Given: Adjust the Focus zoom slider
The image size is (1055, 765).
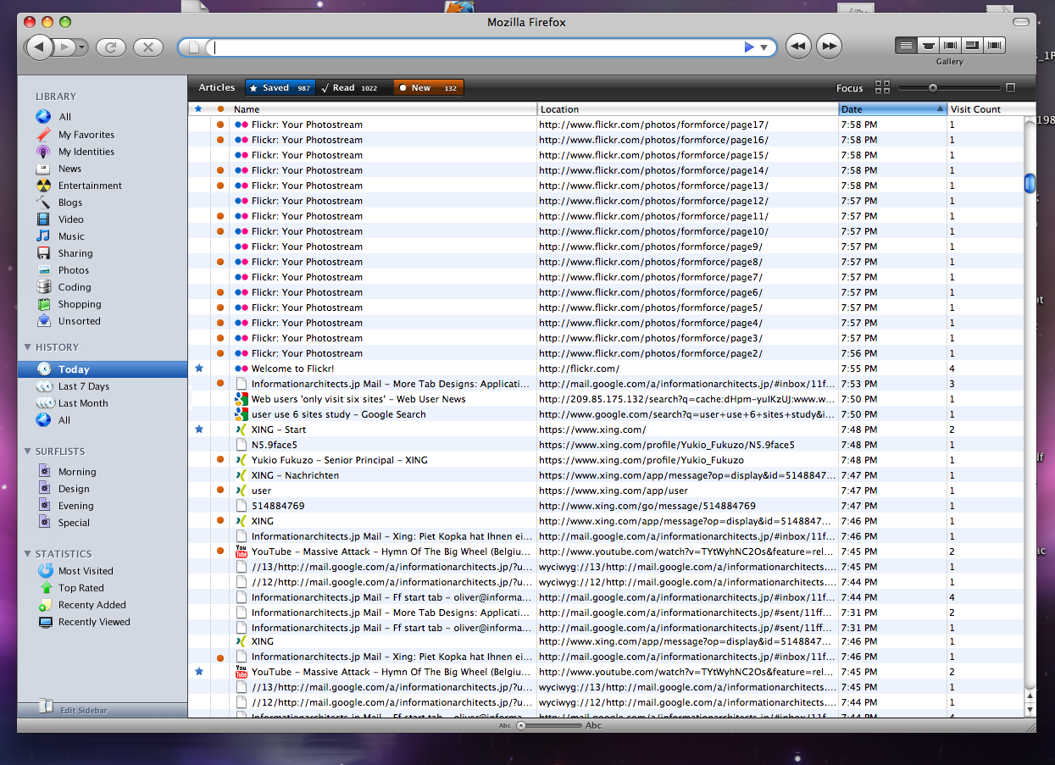Looking at the screenshot, I should pyautogui.click(x=932, y=87).
